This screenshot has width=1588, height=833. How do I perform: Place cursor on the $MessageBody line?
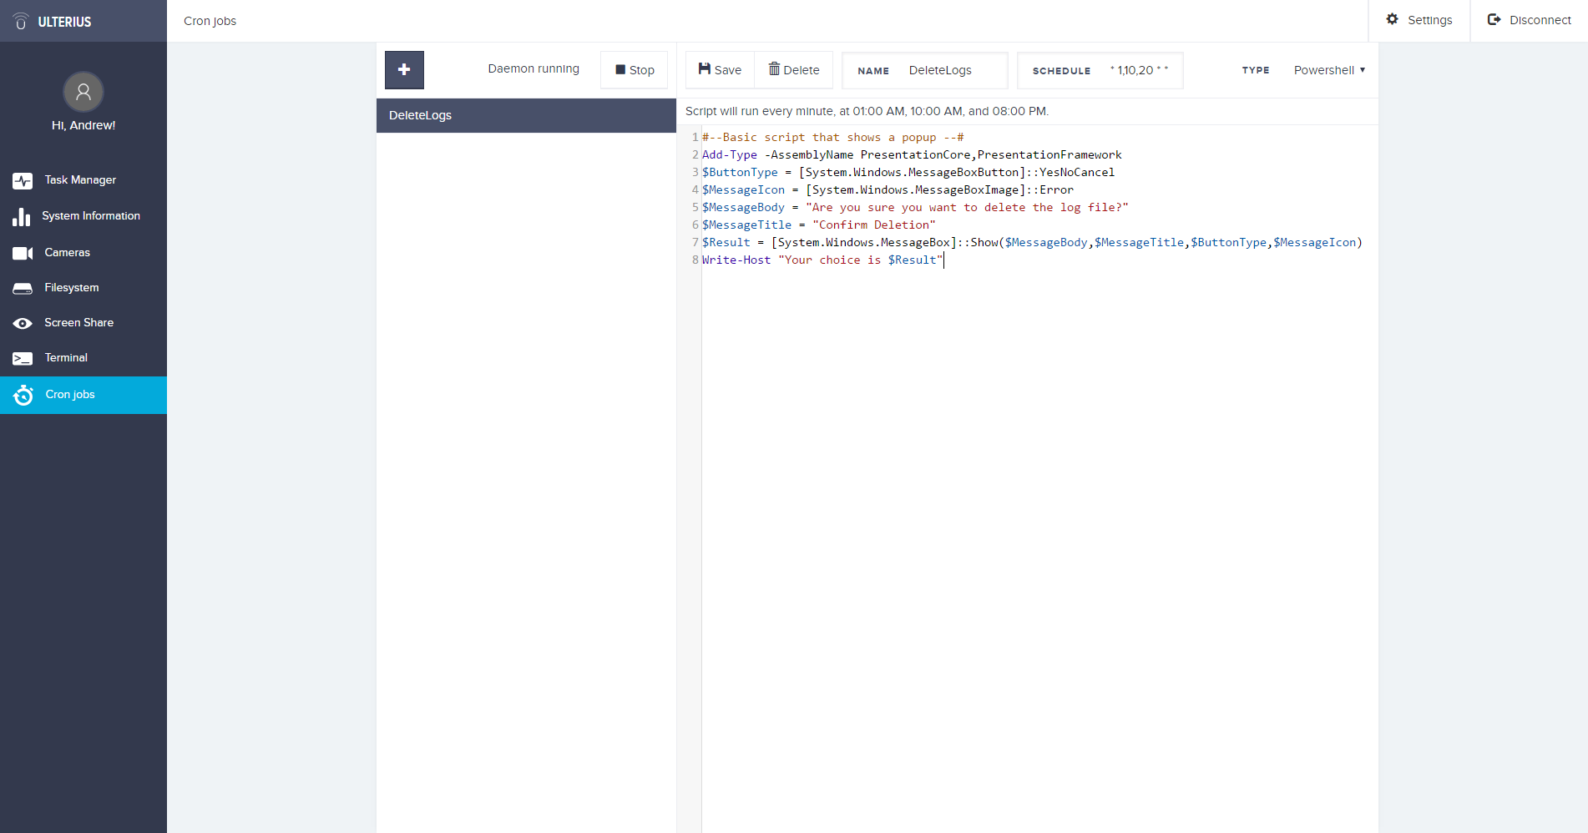click(915, 207)
